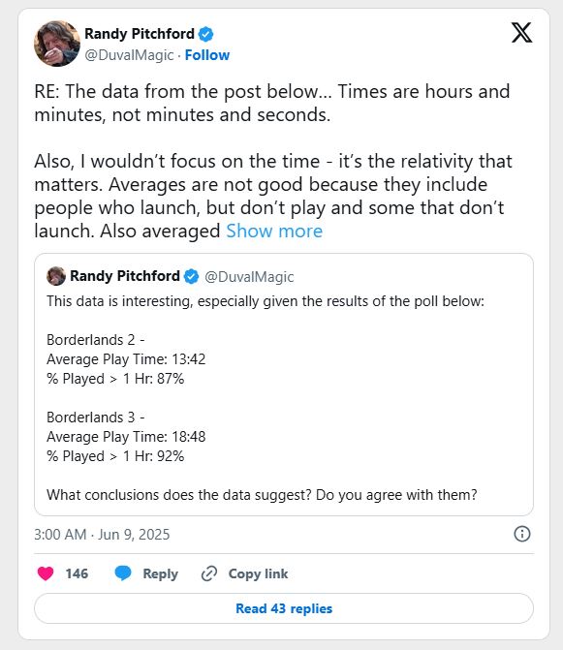563x650 pixels.
Task: Open the tweet info circle icon
Action: click(x=522, y=534)
